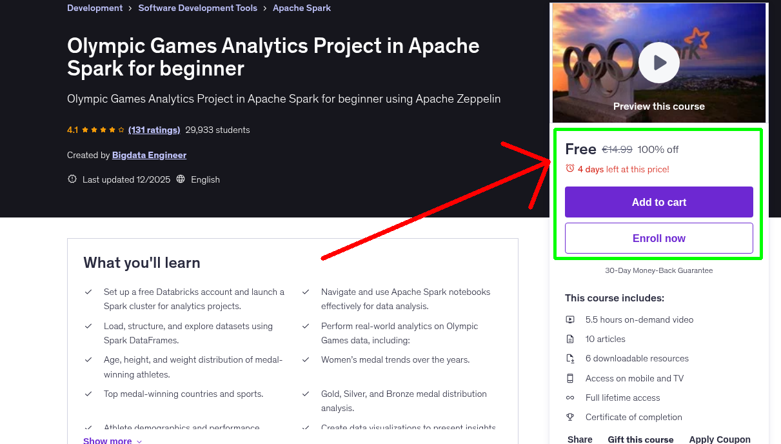Click Apply Coupon
The width and height of the screenshot is (781, 444).
click(720, 439)
